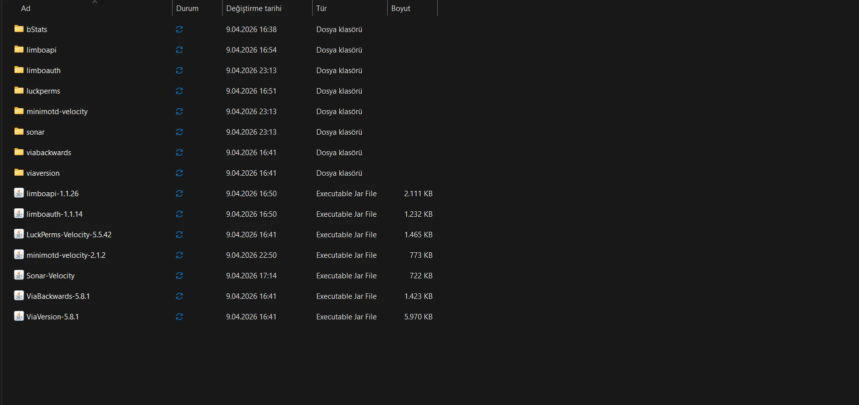Click the 1.465 KB size value
Screen dimensions: 859x405
coord(418,235)
